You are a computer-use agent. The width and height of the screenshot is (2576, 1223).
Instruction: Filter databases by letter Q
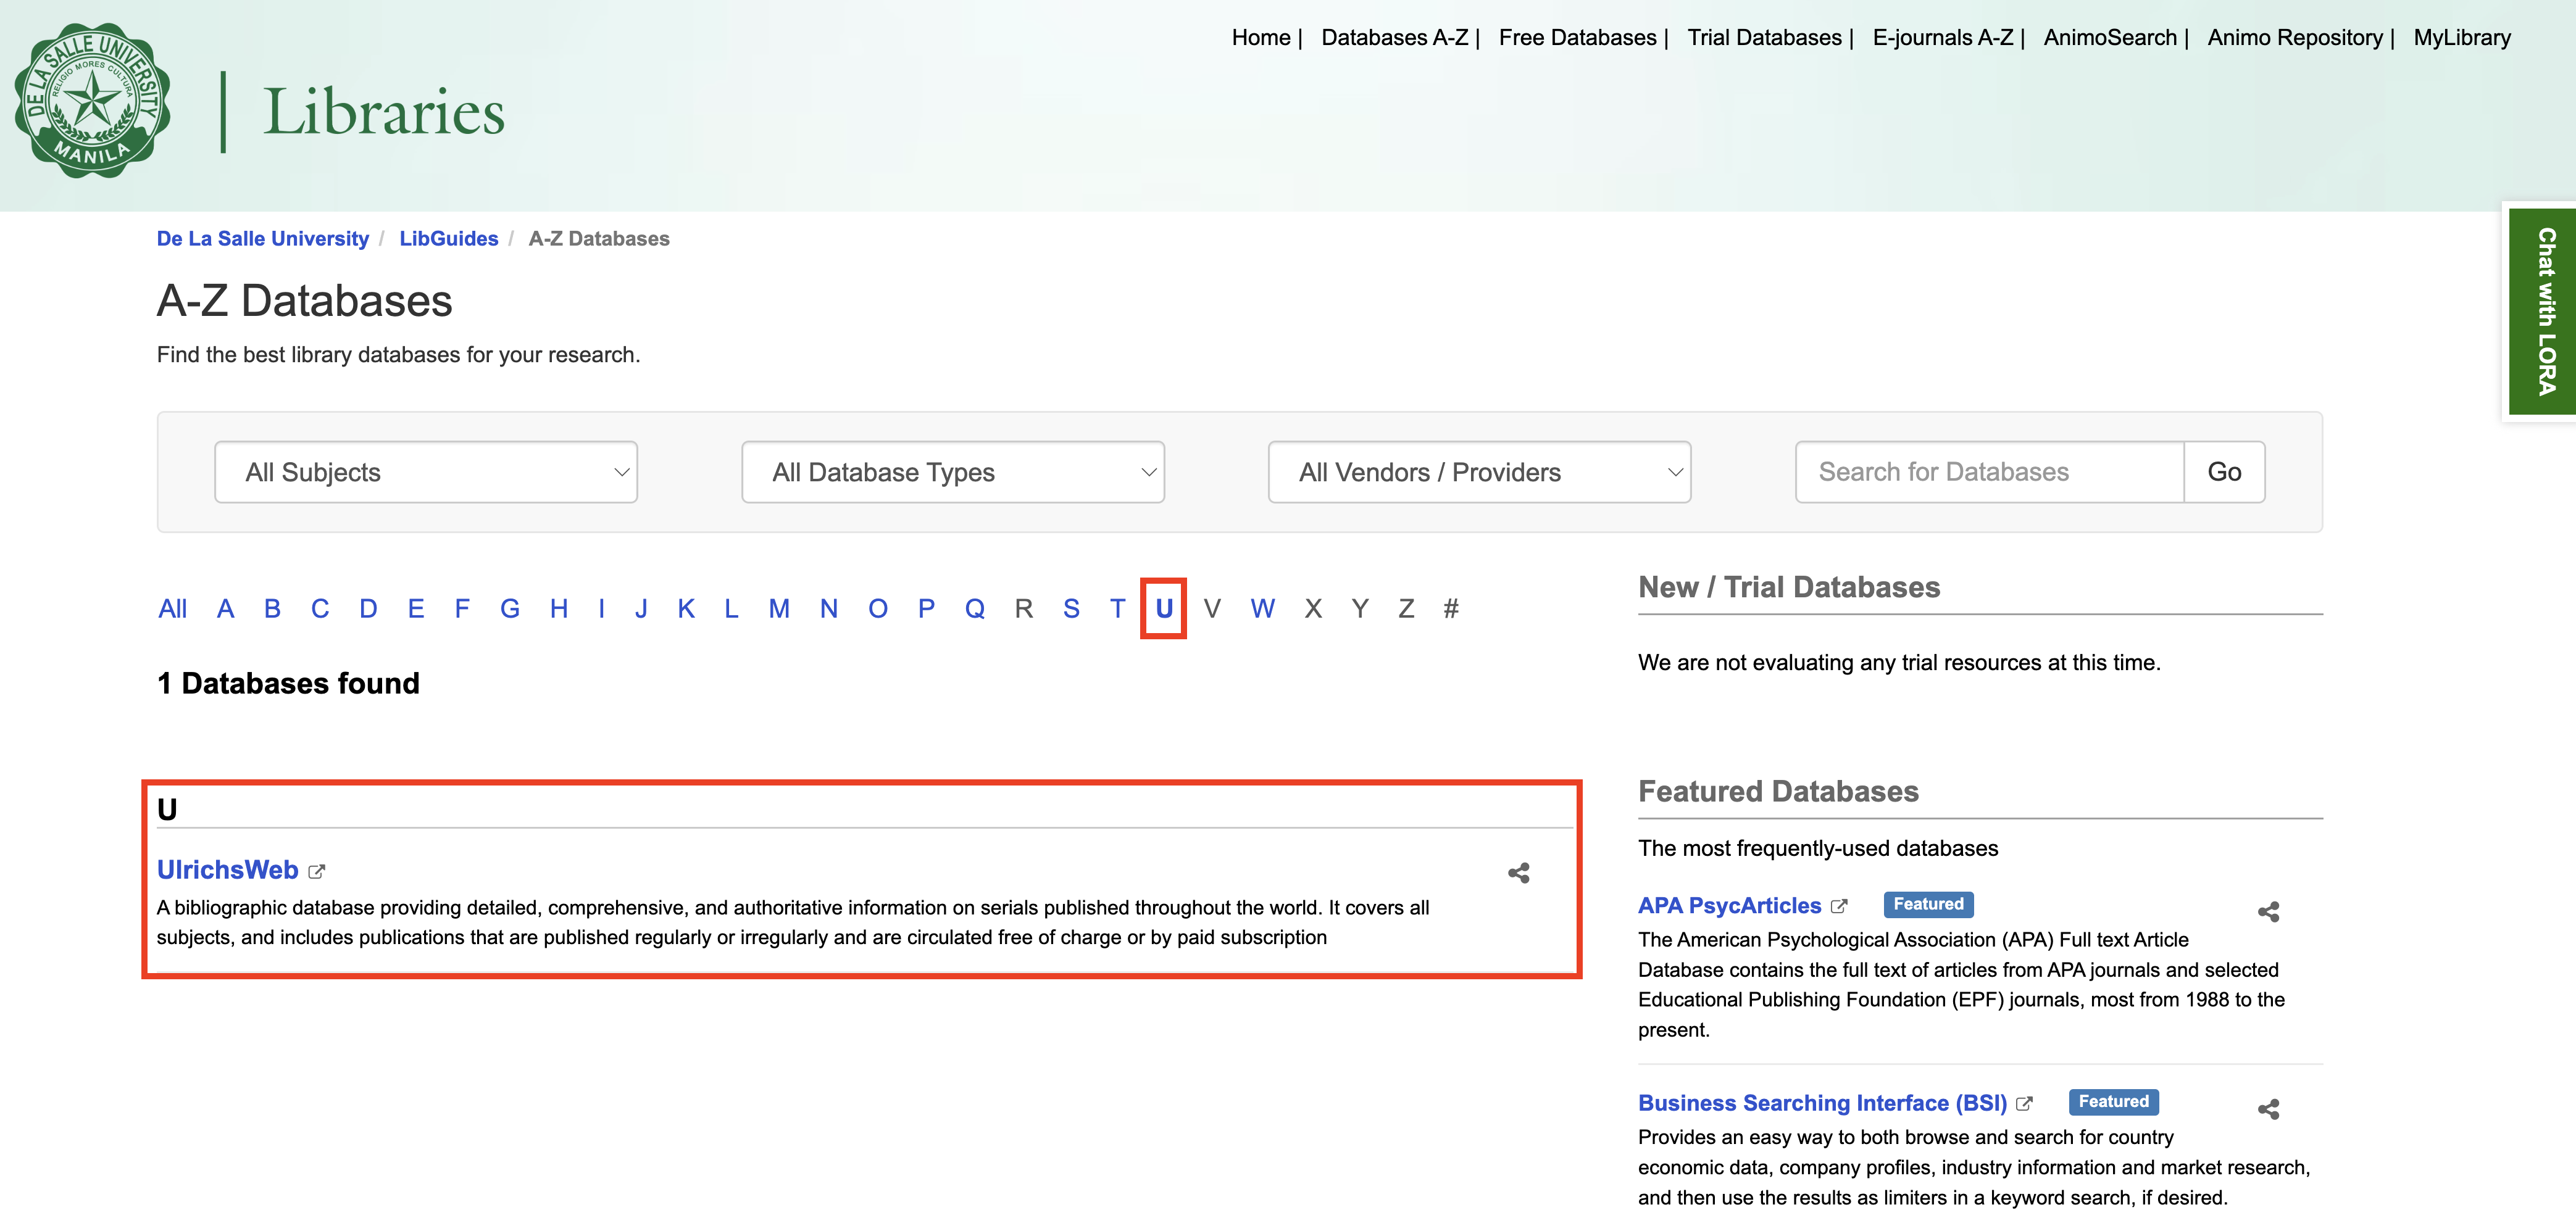[x=974, y=608]
